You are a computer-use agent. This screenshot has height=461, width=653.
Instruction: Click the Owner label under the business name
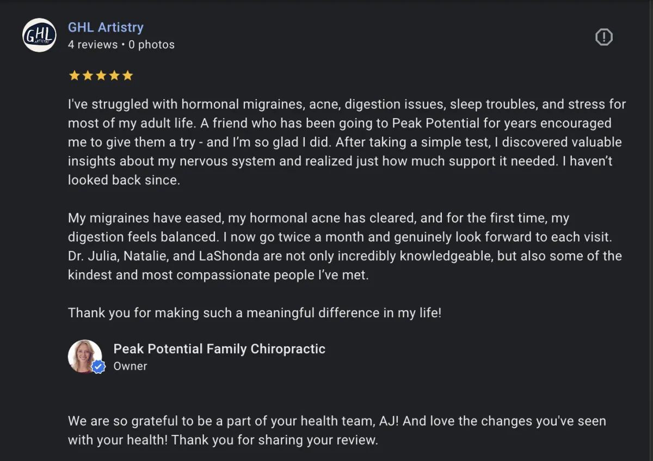coord(130,366)
